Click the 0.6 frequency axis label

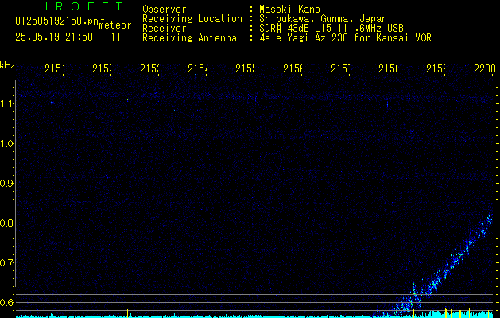tap(6, 302)
